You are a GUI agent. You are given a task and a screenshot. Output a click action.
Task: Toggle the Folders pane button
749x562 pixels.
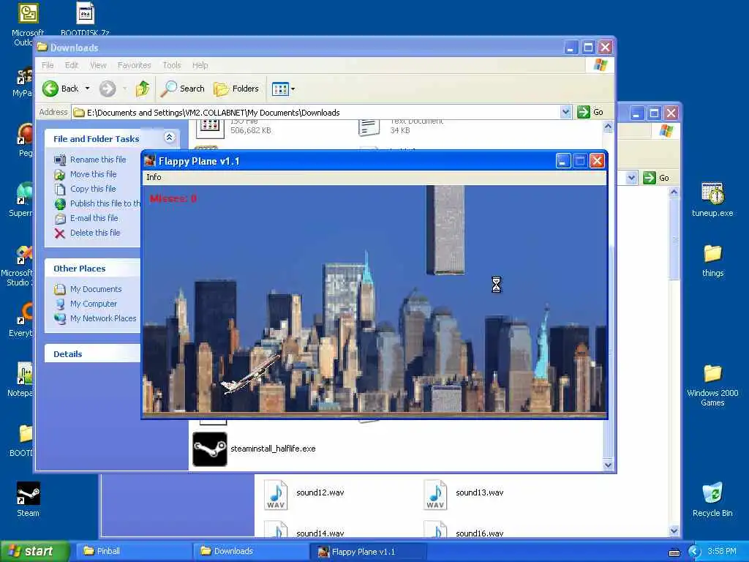tap(236, 89)
